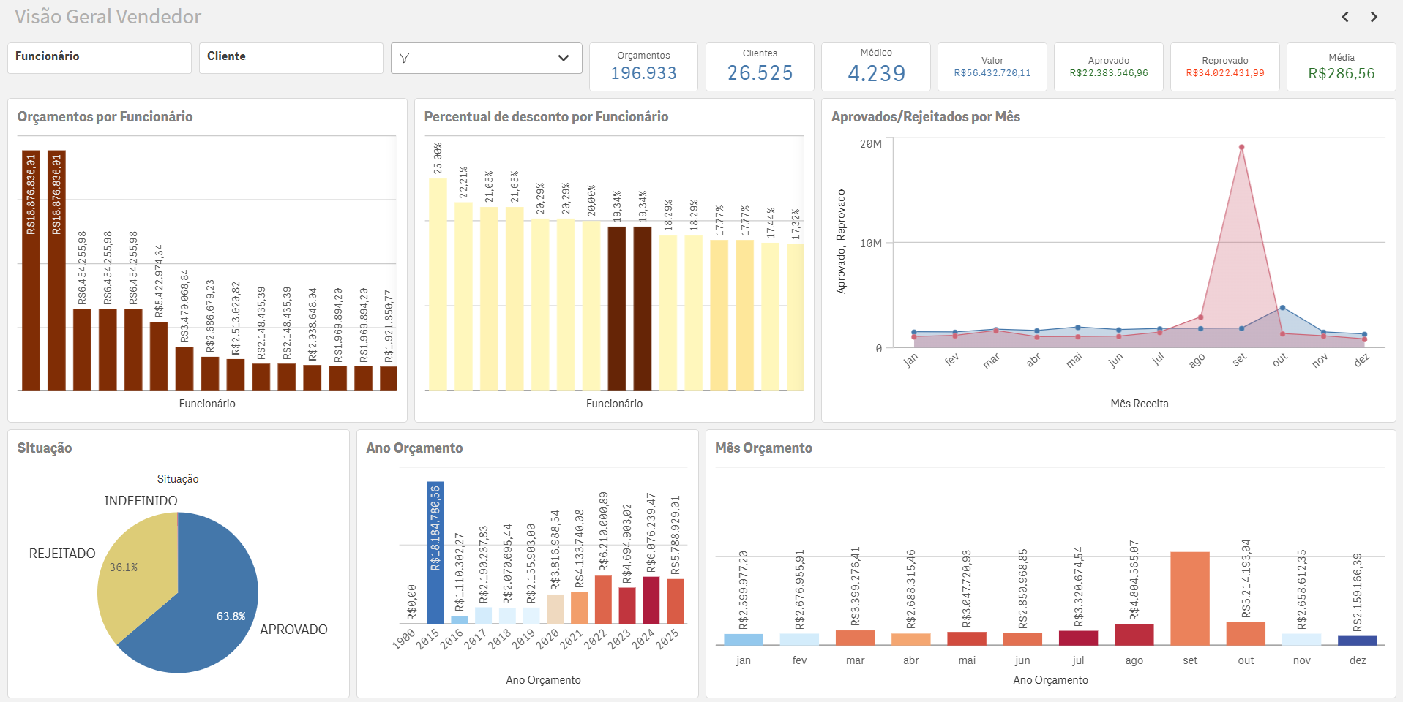This screenshot has width=1403, height=702.
Task: Click the September peak point on line chart
Action: 1241,147
